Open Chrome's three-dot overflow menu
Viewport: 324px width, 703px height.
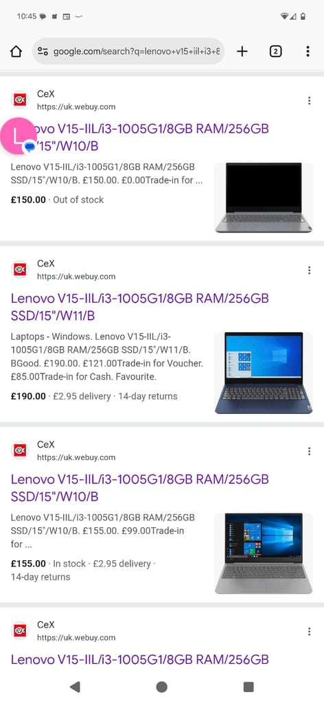pyautogui.click(x=308, y=51)
